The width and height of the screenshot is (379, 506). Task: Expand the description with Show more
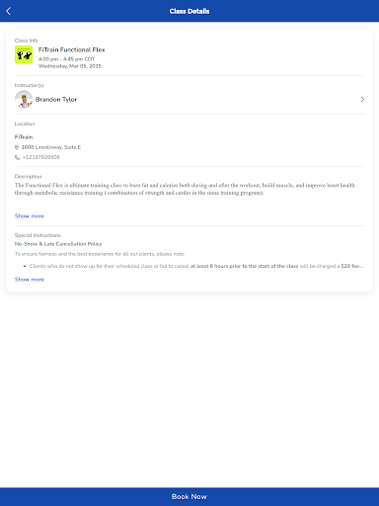(30, 215)
